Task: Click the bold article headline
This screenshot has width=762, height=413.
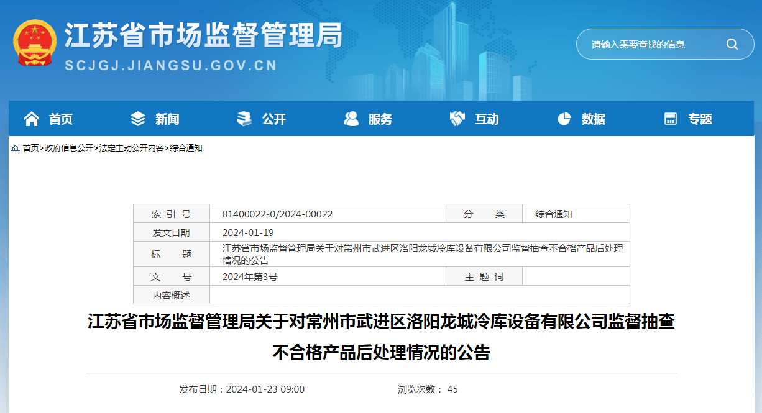Action: [x=381, y=337]
